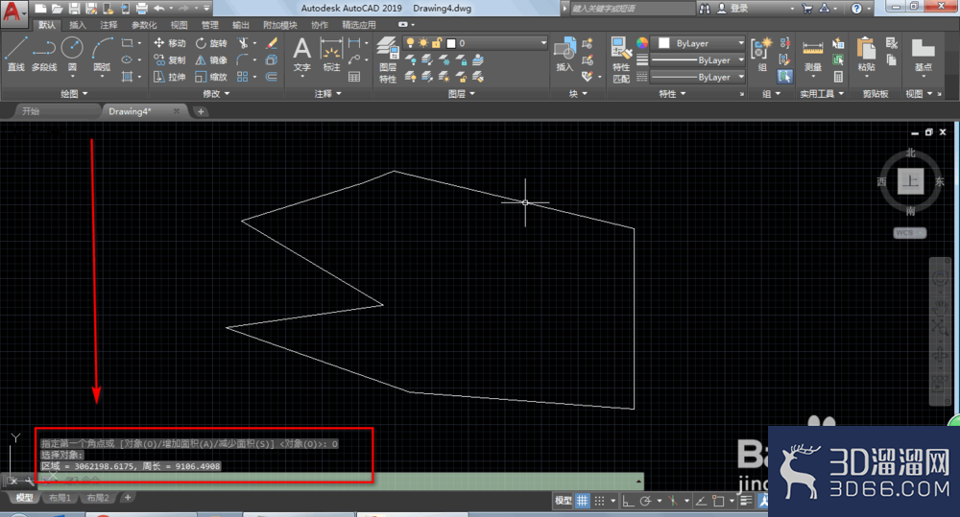The image size is (960, 517).
Task: Open the 管理 ribbon tab
Action: coord(210,25)
